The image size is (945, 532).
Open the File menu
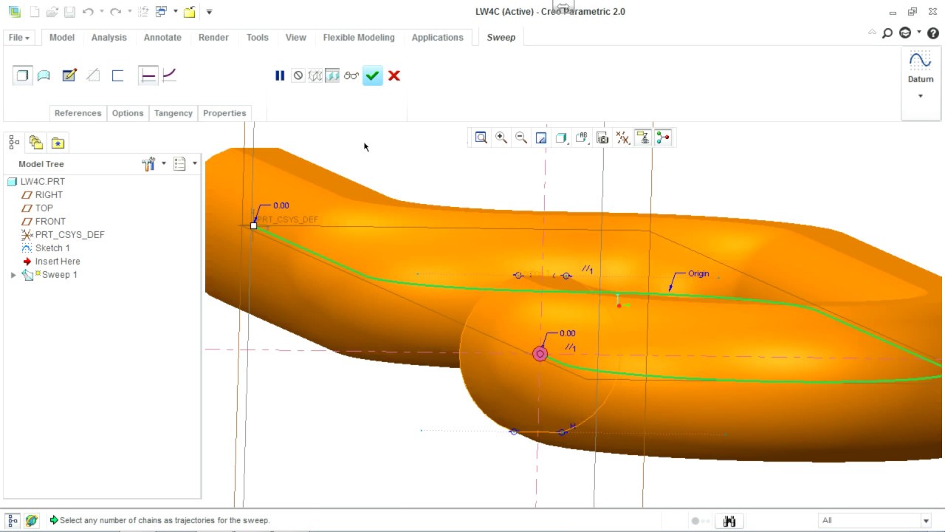click(18, 38)
